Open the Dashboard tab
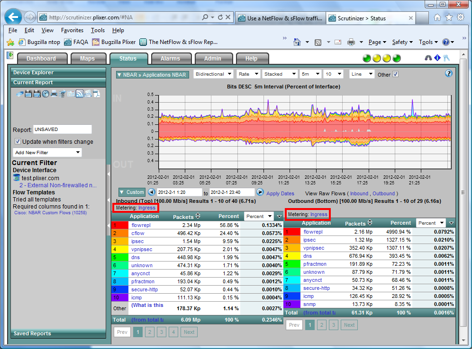 41,59
